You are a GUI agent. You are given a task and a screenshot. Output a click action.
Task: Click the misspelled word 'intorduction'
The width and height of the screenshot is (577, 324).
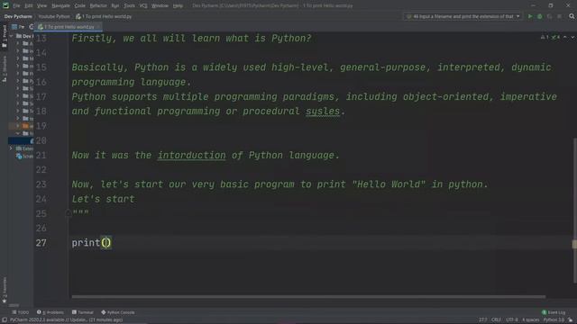click(x=191, y=155)
